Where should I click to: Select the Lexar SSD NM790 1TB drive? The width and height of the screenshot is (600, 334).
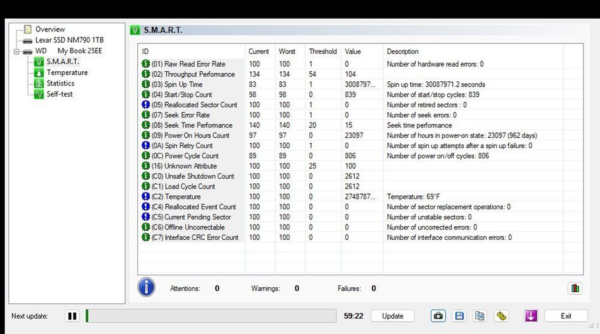tap(70, 40)
